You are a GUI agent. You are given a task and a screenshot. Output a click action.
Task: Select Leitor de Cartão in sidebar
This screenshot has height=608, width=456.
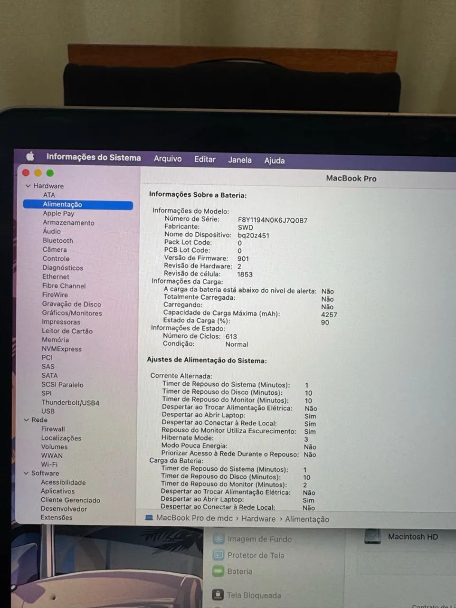(67, 331)
